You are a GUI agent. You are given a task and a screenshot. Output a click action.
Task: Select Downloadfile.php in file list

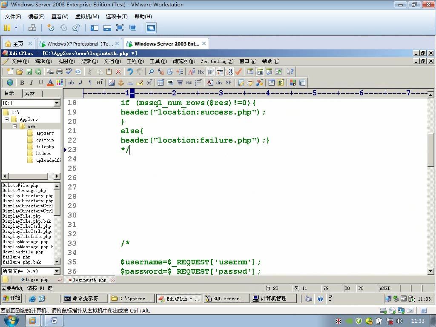(23, 252)
